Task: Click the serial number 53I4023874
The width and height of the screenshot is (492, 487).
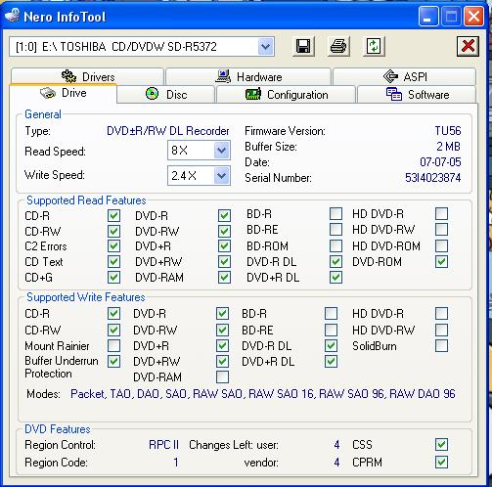Action: point(432,178)
